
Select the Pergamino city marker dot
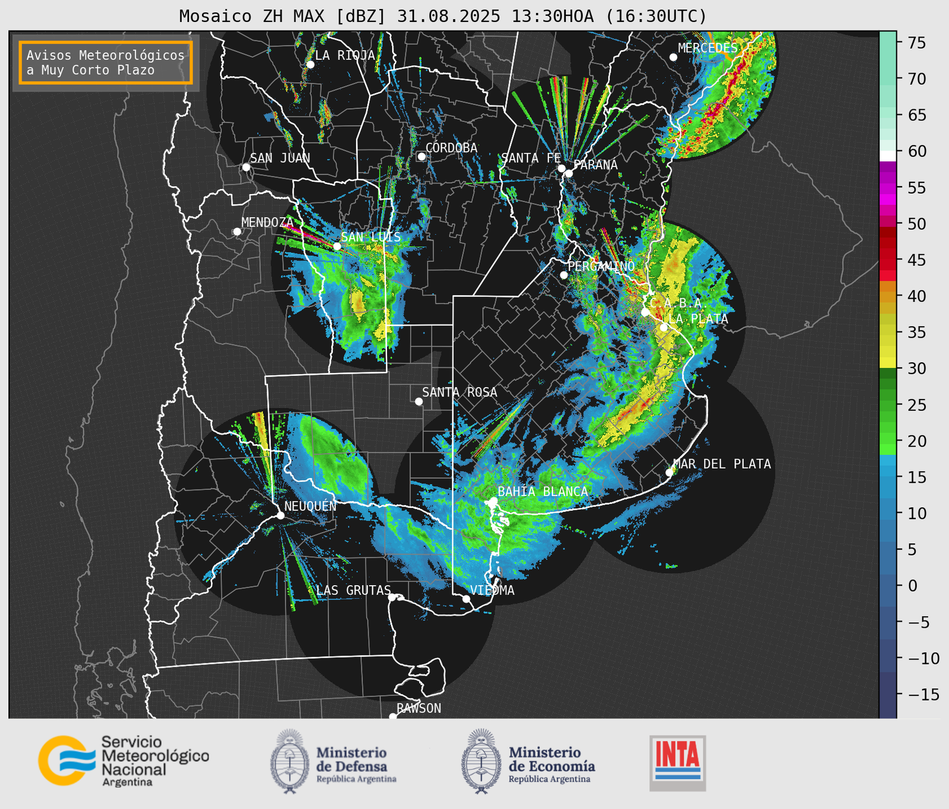click(x=564, y=275)
